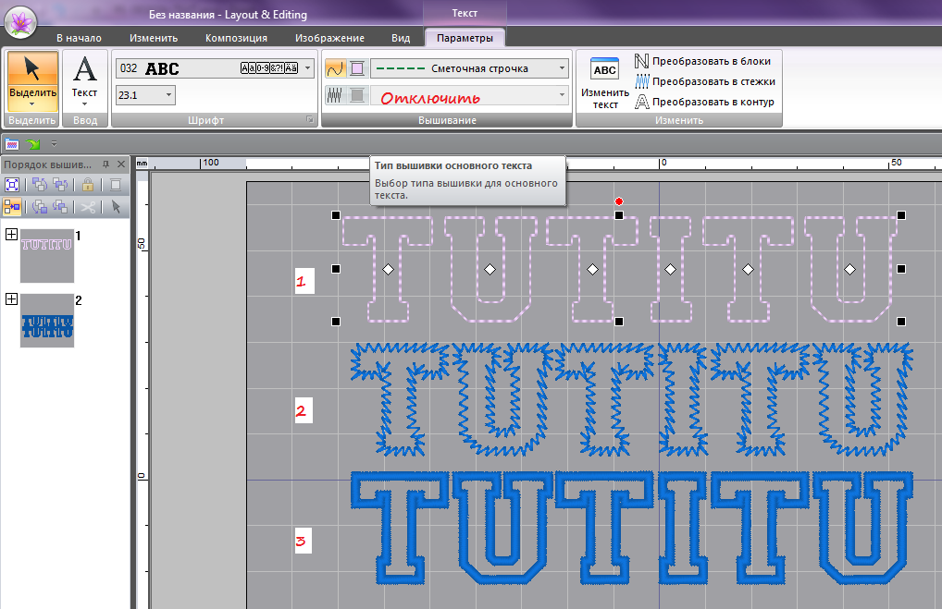
Task: Click the green arrow quick access icon
Action: [x=32, y=144]
